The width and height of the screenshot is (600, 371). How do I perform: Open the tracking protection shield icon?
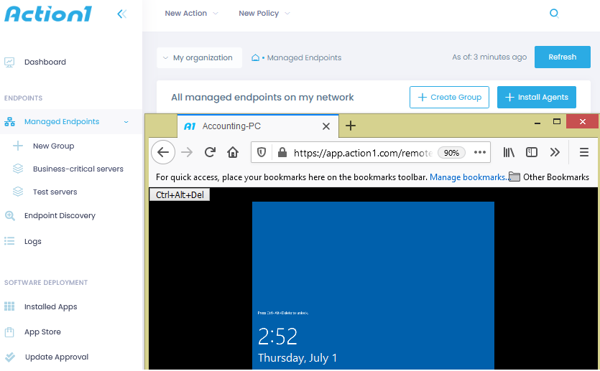tap(262, 153)
